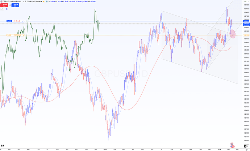The image size is (250, 151).
Task: Click the OHLC values readout in header
Action: 72,1
